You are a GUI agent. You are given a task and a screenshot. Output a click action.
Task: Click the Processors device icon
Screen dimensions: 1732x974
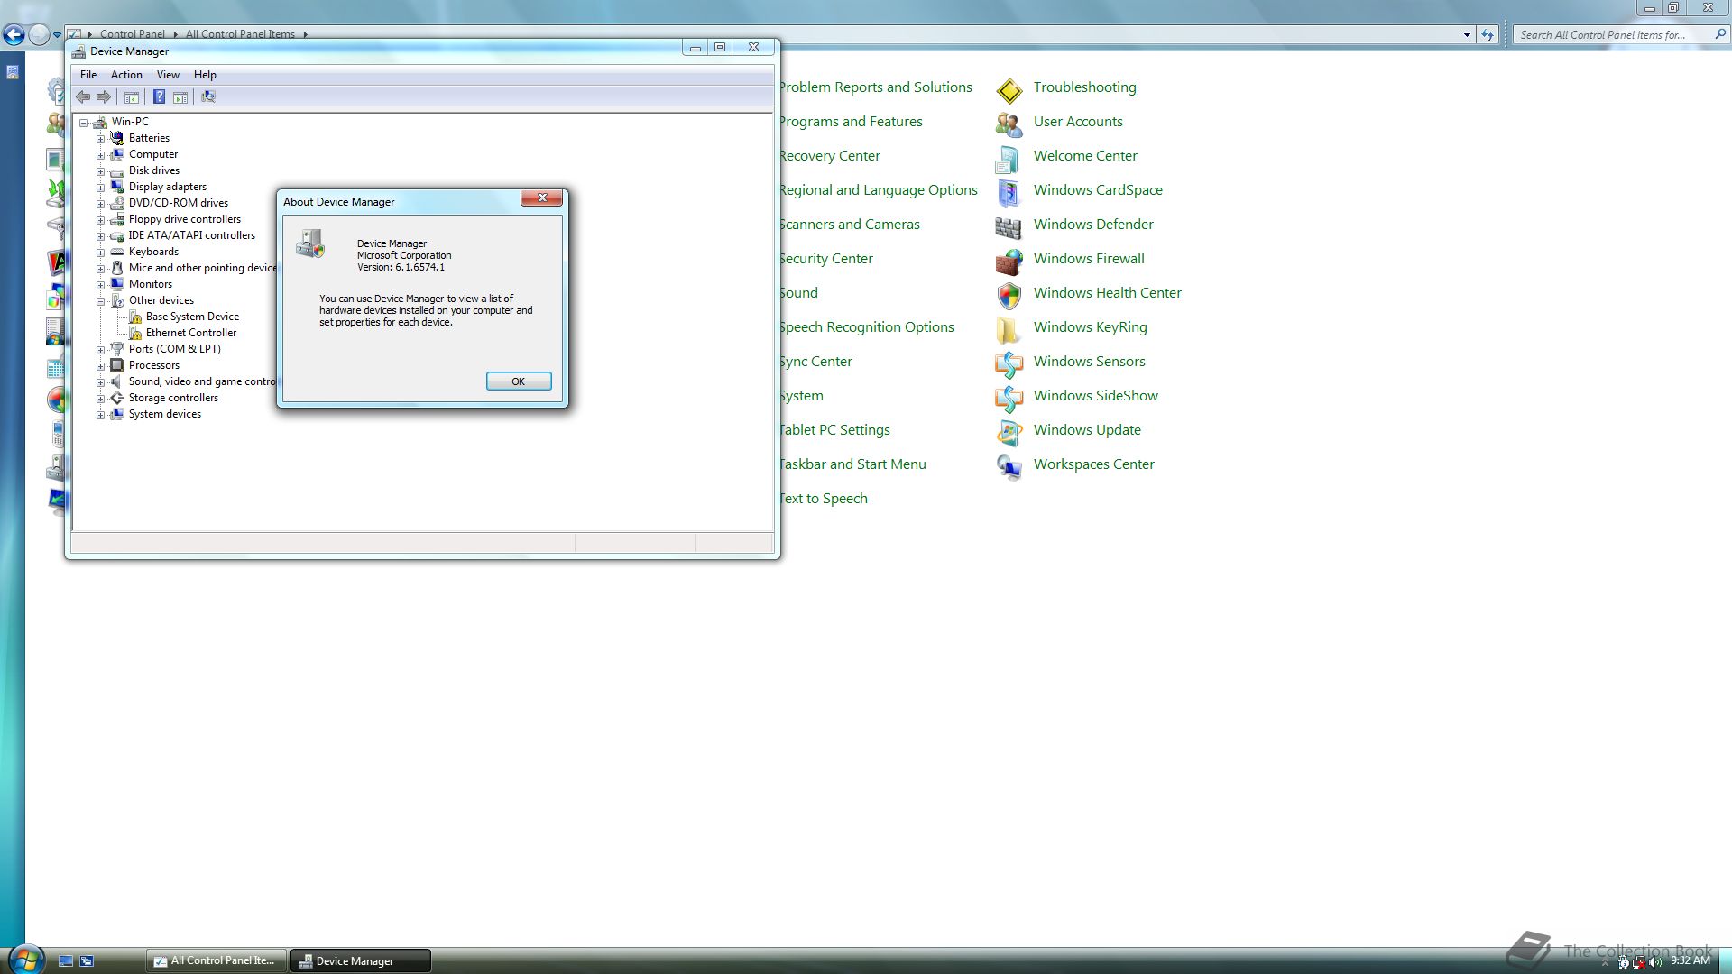117,365
